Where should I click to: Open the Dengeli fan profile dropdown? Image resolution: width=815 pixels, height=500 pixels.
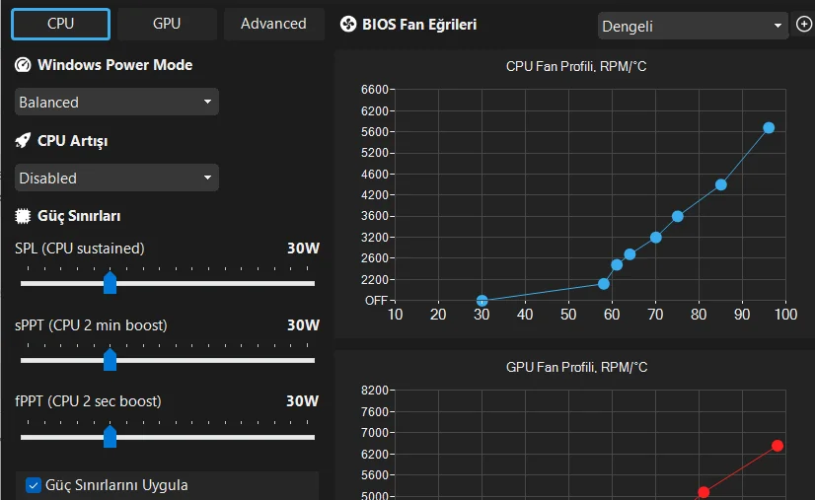[x=692, y=27]
